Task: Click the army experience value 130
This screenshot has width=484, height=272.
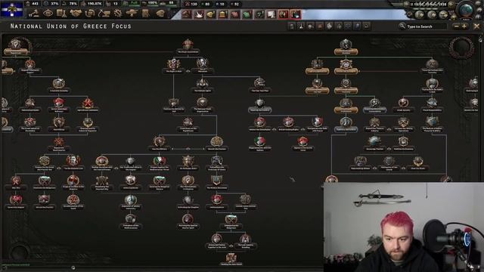Action: pos(194,4)
